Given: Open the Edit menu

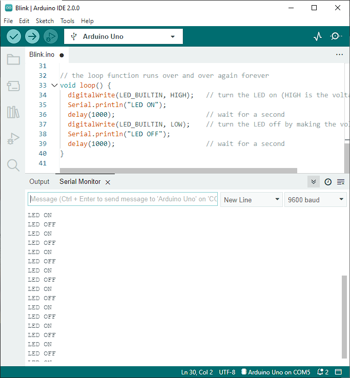Looking at the screenshot, I should pos(24,21).
